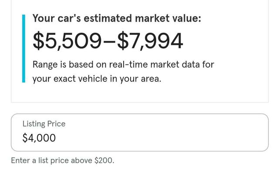Click the dash between the price estimates
Image resolution: width=279 pixels, height=174 pixels.
[x=109, y=42]
